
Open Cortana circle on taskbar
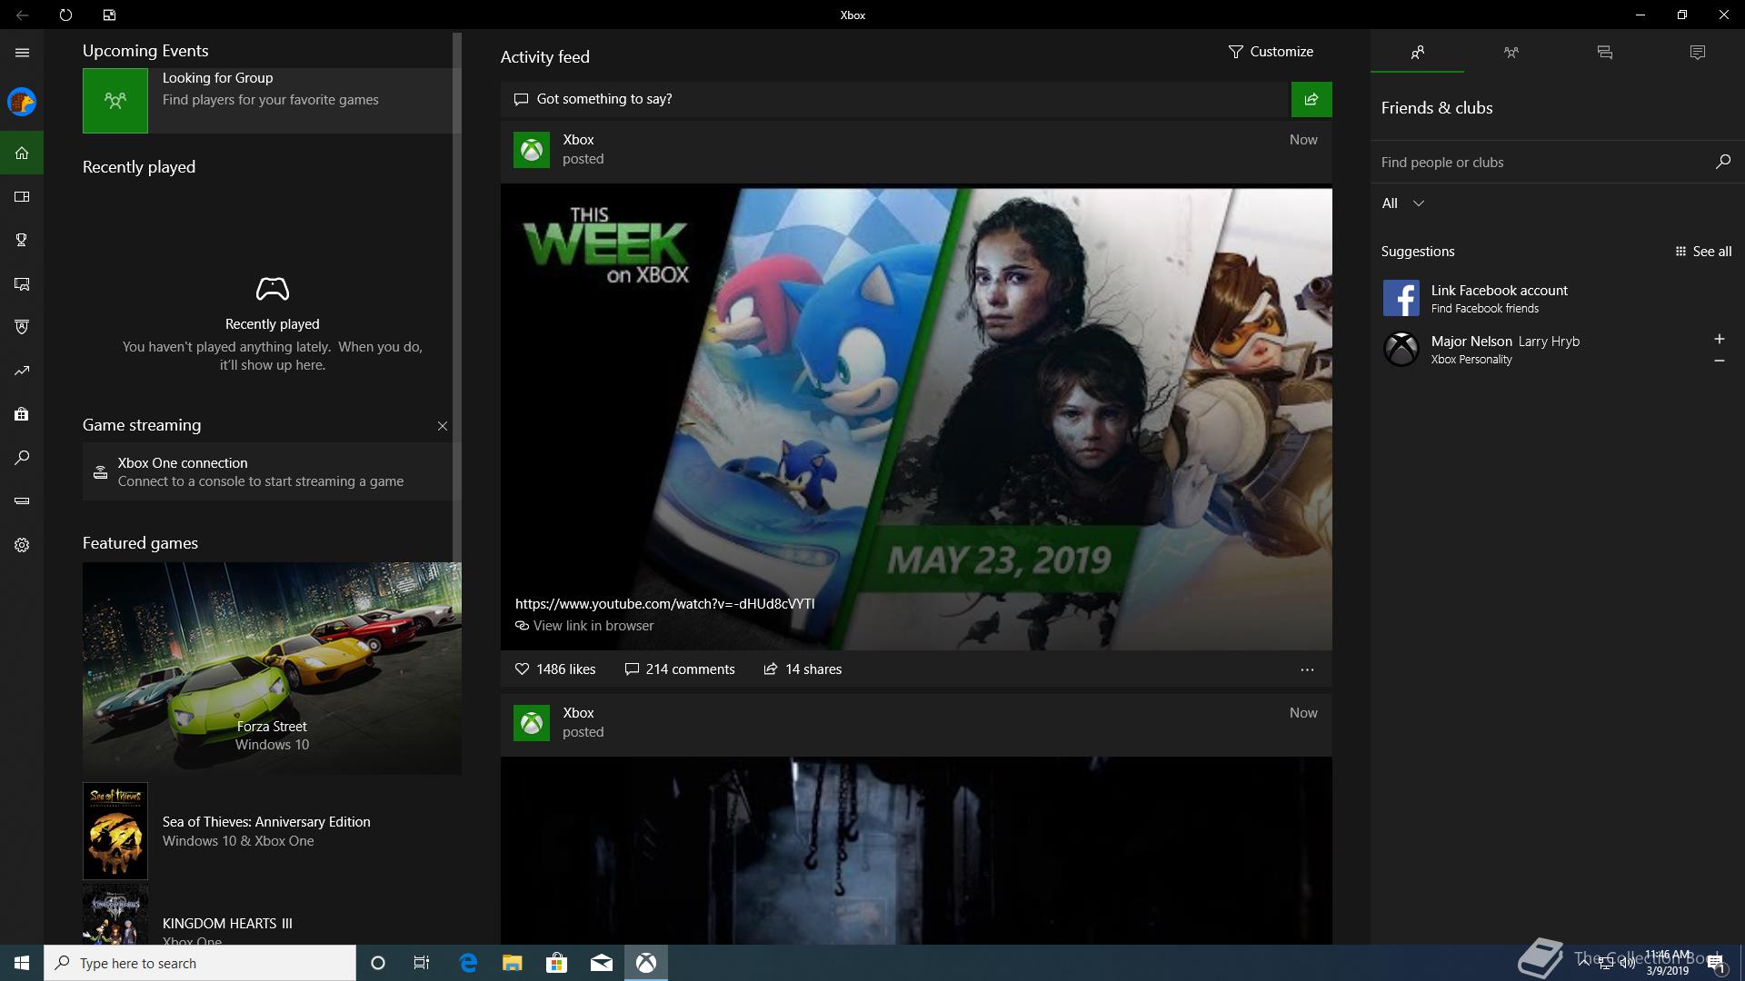[x=378, y=963]
